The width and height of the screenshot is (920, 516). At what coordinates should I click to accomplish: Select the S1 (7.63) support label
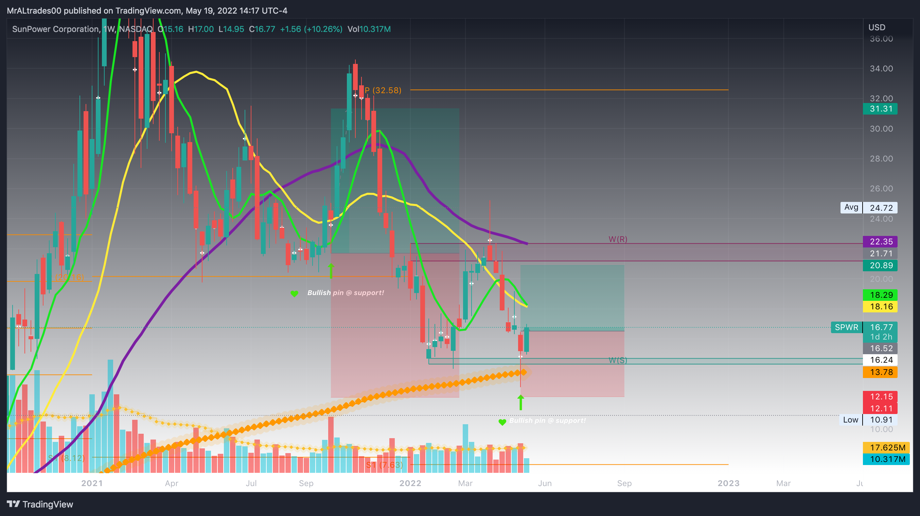[x=384, y=465]
